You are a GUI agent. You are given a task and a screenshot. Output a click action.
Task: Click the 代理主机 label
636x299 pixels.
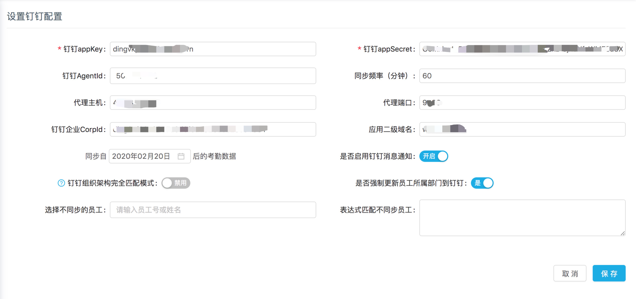[90, 103]
